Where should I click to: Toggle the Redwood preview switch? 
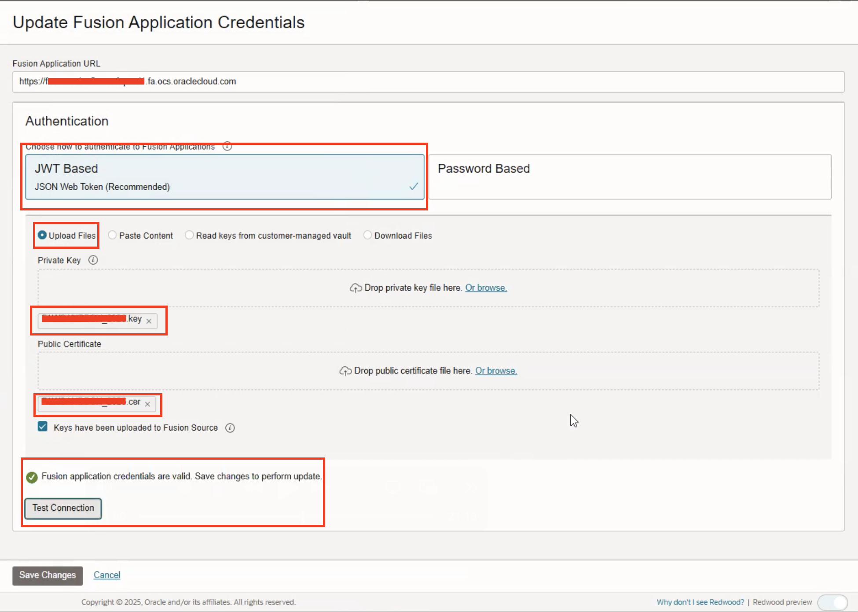[x=832, y=602]
